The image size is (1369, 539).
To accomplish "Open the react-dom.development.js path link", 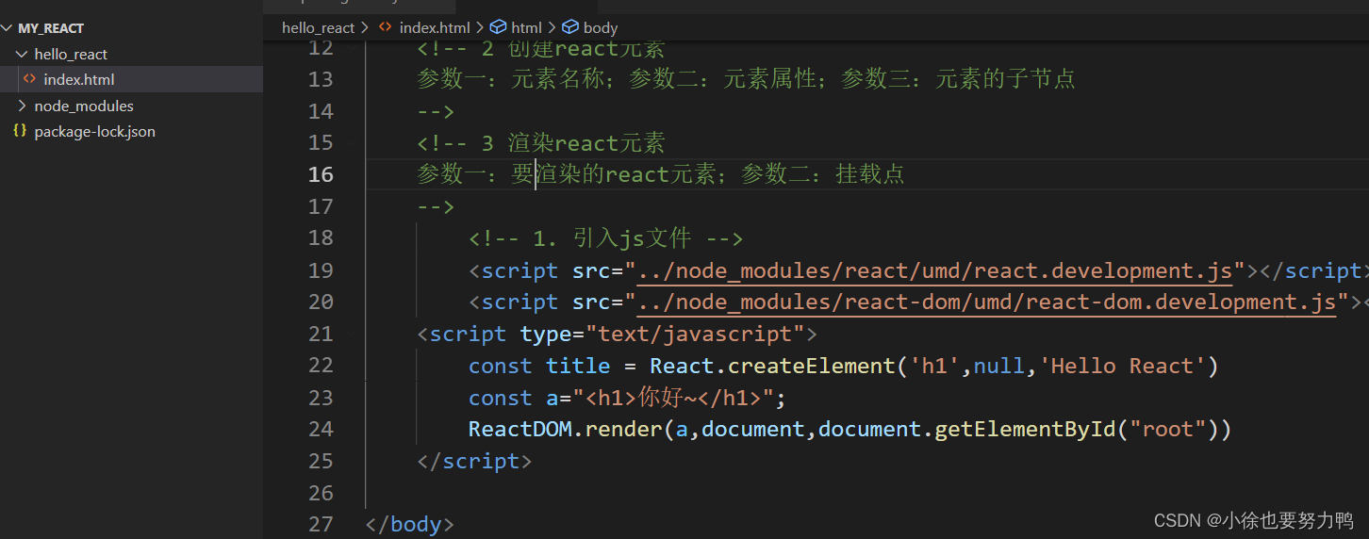I will [987, 302].
